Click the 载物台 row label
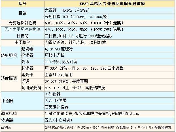176x132 pixels. point(22,127)
